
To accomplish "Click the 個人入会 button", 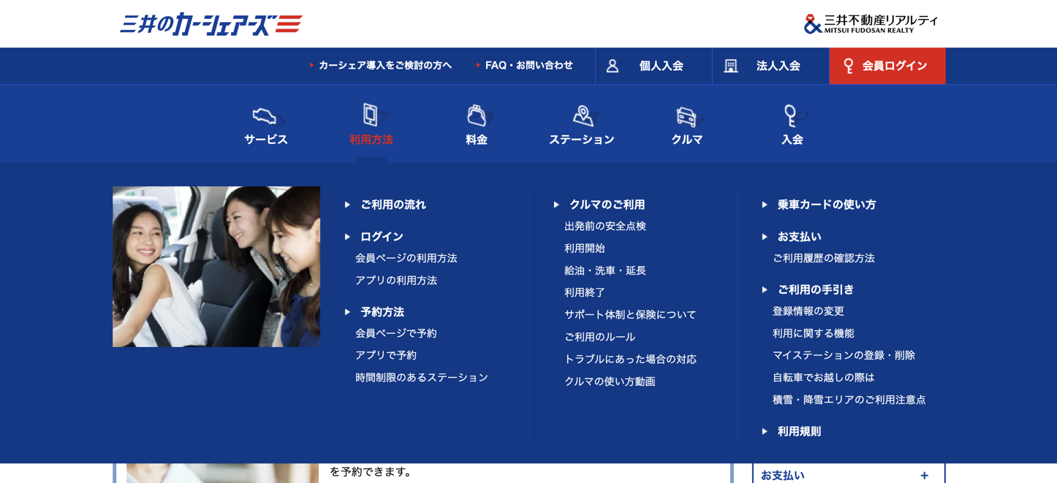I will pos(653,66).
